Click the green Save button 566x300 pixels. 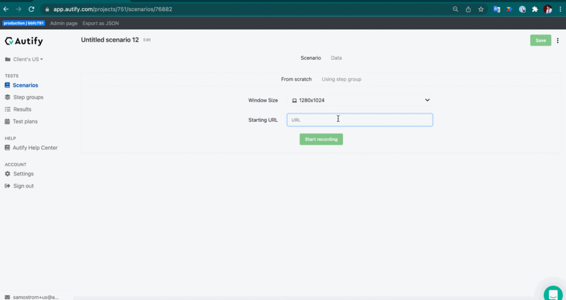tap(540, 40)
